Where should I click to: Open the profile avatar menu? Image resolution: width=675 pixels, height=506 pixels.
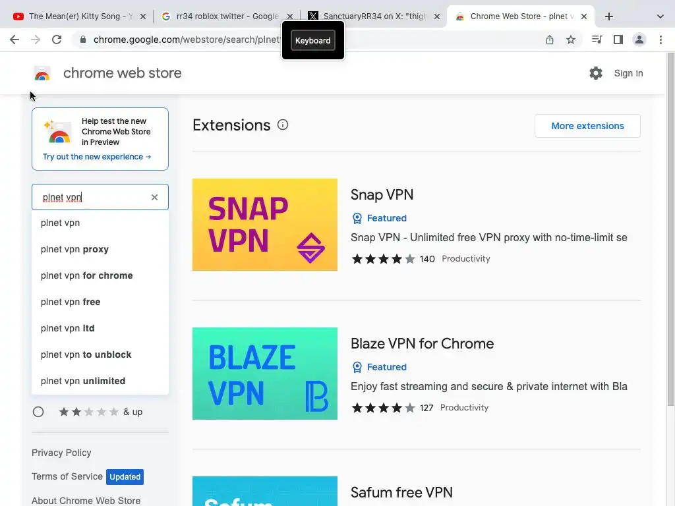coord(639,40)
